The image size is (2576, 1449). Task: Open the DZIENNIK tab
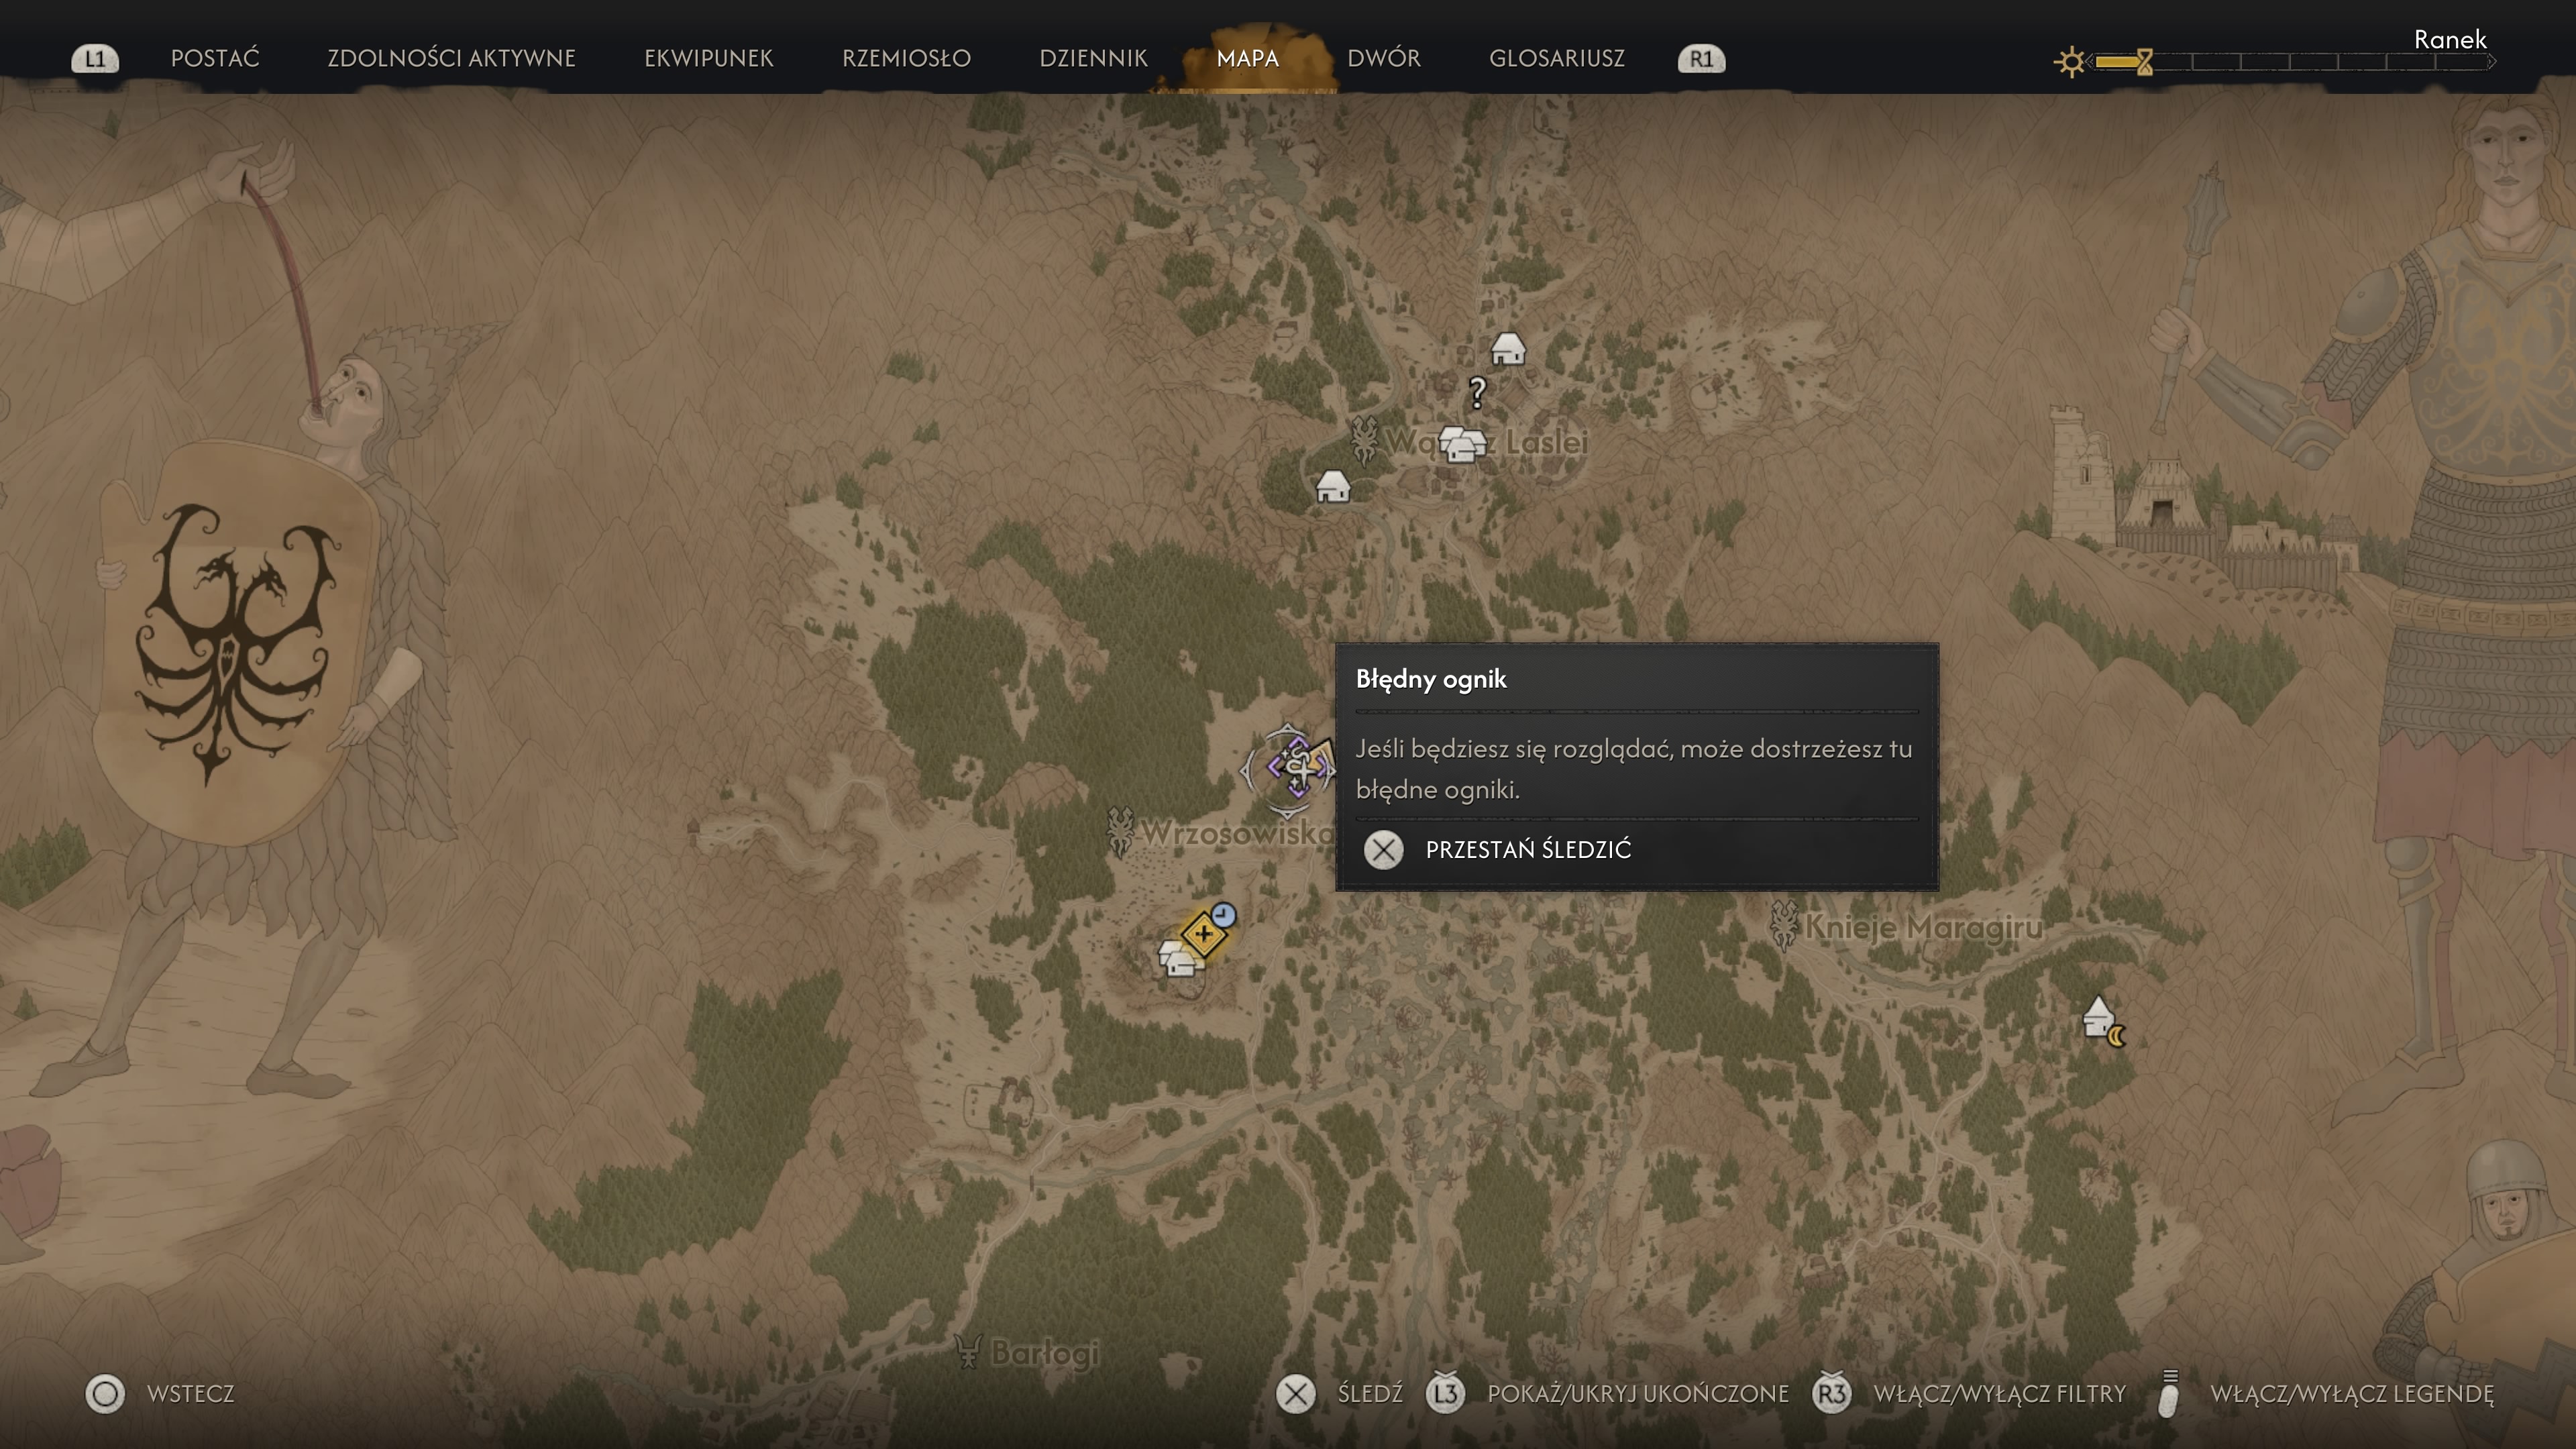click(x=1093, y=58)
